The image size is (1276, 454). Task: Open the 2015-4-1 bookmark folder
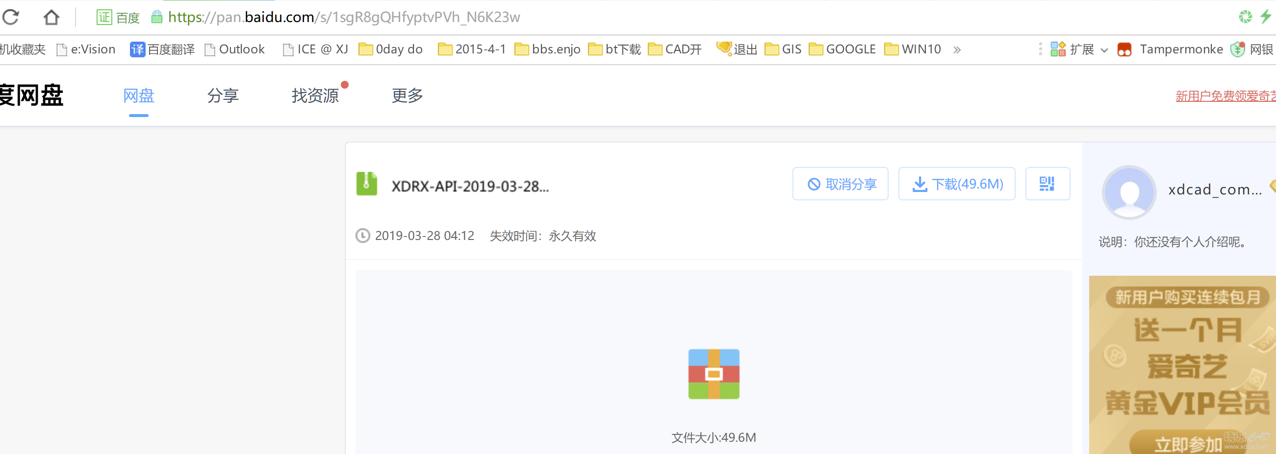[x=472, y=49]
